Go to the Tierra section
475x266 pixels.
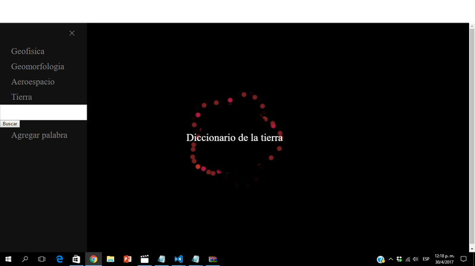click(x=21, y=97)
